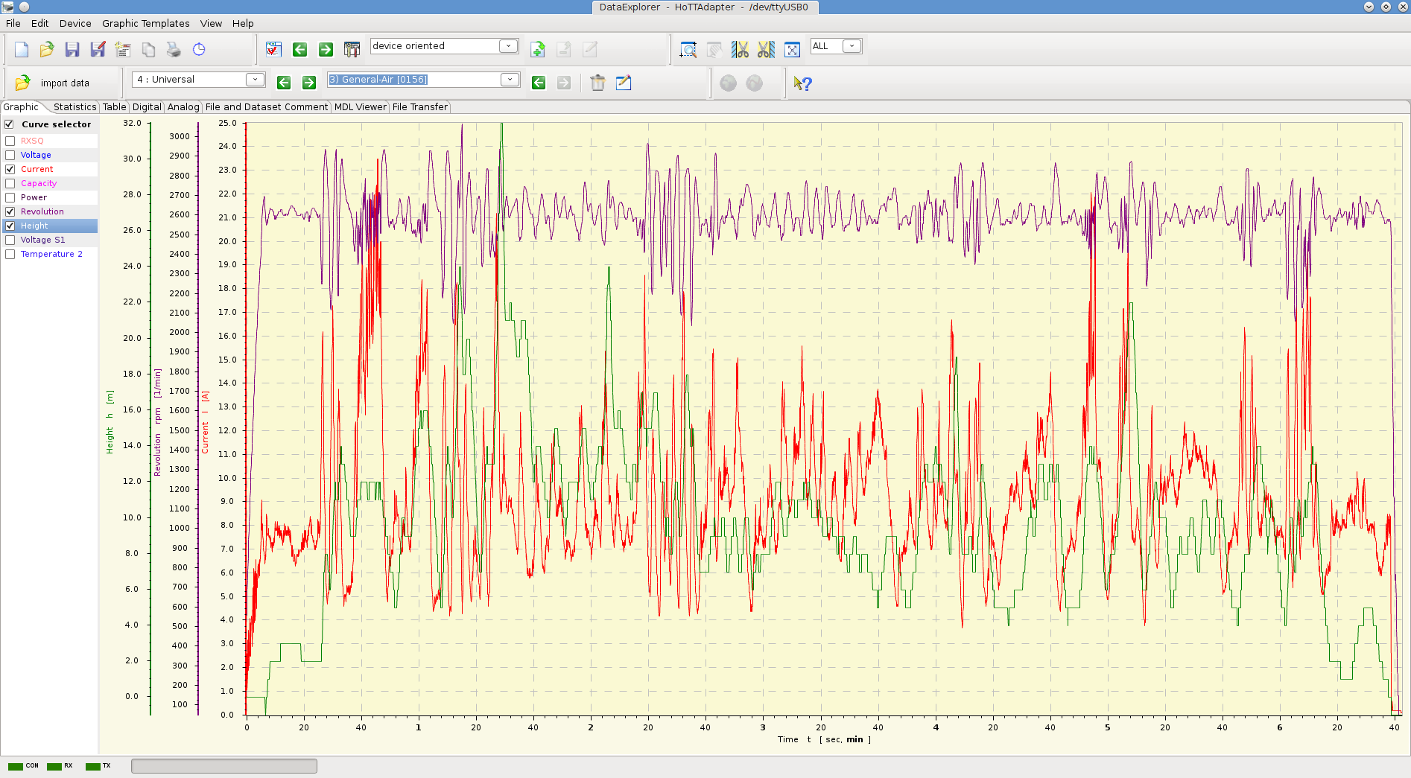Click the progress bar in status bar
This screenshot has height=778, width=1411.
click(x=223, y=766)
